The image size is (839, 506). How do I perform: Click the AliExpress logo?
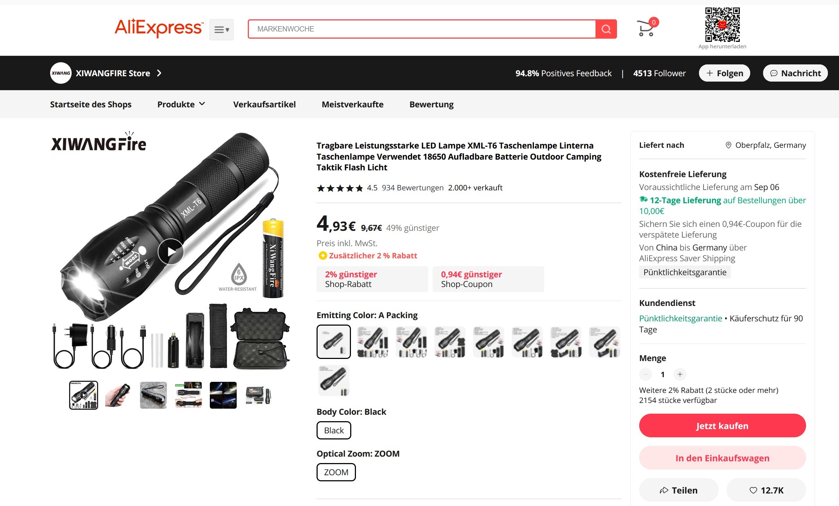pos(159,28)
